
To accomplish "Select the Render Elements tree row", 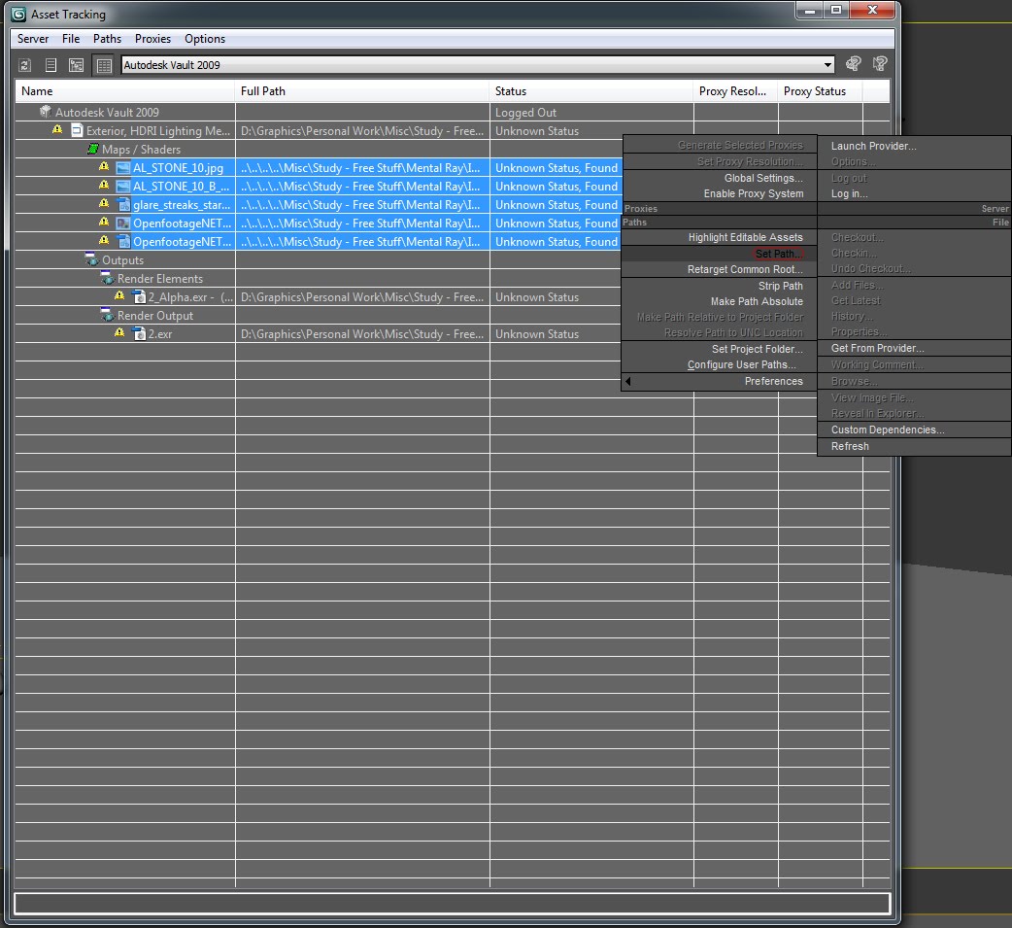I will 160,279.
